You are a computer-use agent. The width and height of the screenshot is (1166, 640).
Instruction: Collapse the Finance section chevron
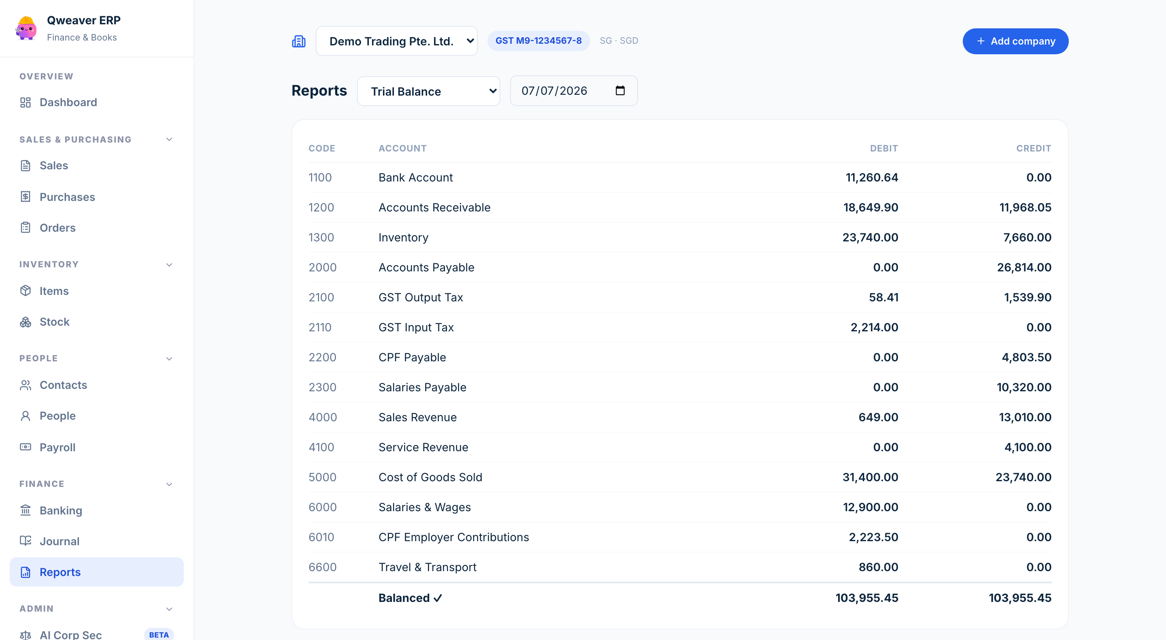[169, 484]
